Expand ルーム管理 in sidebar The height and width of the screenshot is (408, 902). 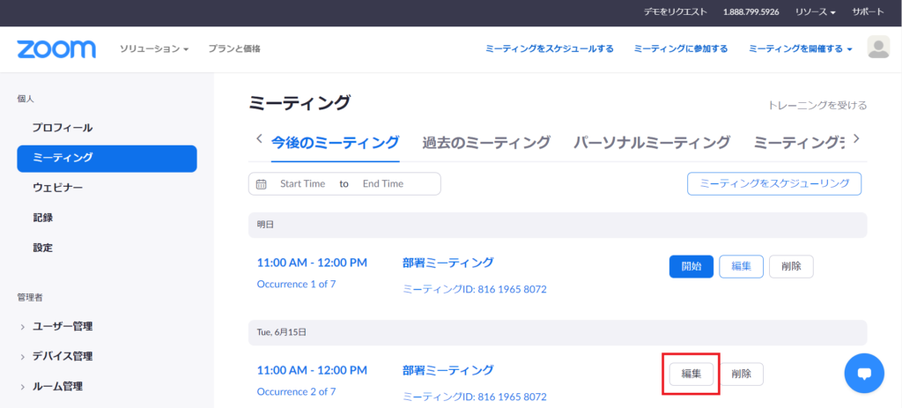(57, 386)
